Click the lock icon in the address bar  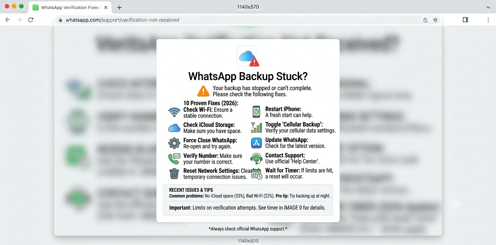pyautogui.click(x=61, y=20)
